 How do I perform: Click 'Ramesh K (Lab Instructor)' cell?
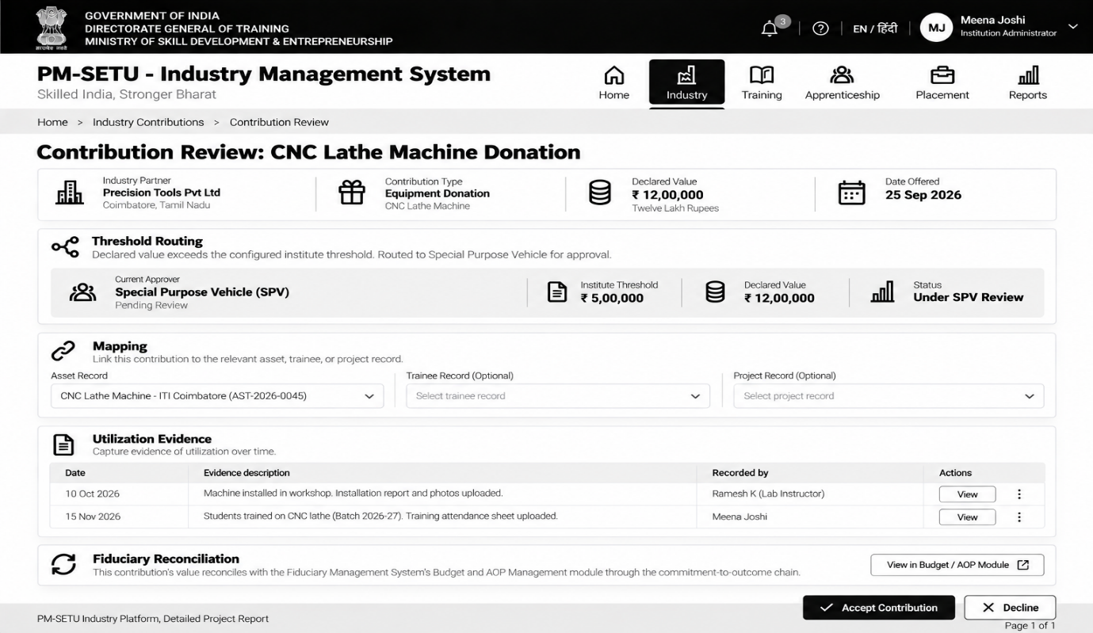click(x=768, y=494)
